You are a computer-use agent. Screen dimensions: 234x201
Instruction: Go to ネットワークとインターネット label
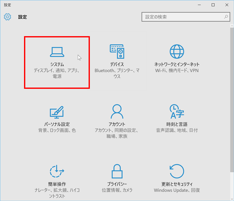(177, 64)
